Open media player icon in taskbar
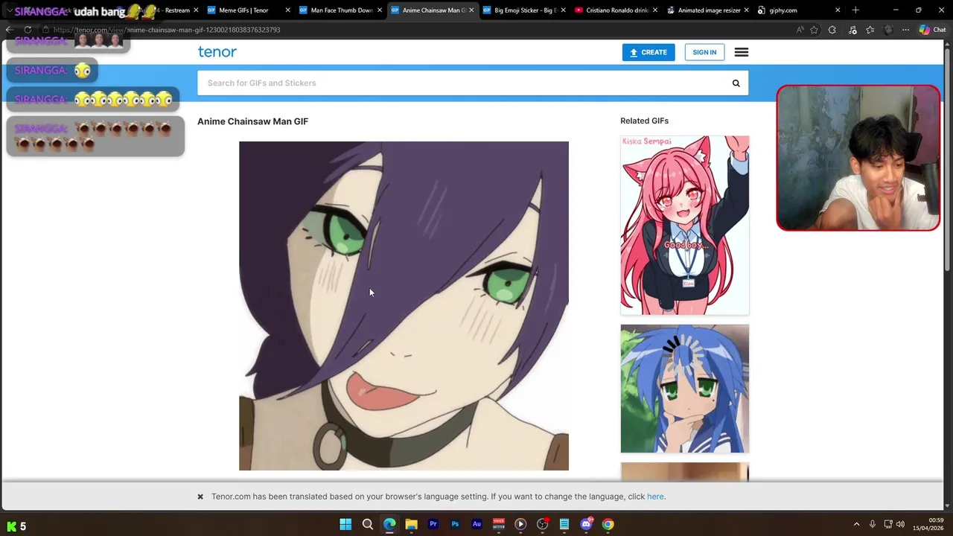Image resolution: width=953 pixels, height=536 pixels. (520, 524)
